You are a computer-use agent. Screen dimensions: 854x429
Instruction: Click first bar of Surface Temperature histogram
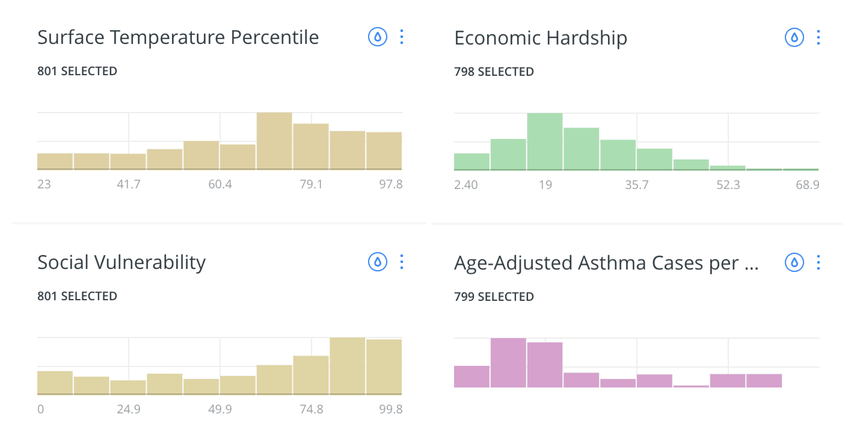pos(55,162)
